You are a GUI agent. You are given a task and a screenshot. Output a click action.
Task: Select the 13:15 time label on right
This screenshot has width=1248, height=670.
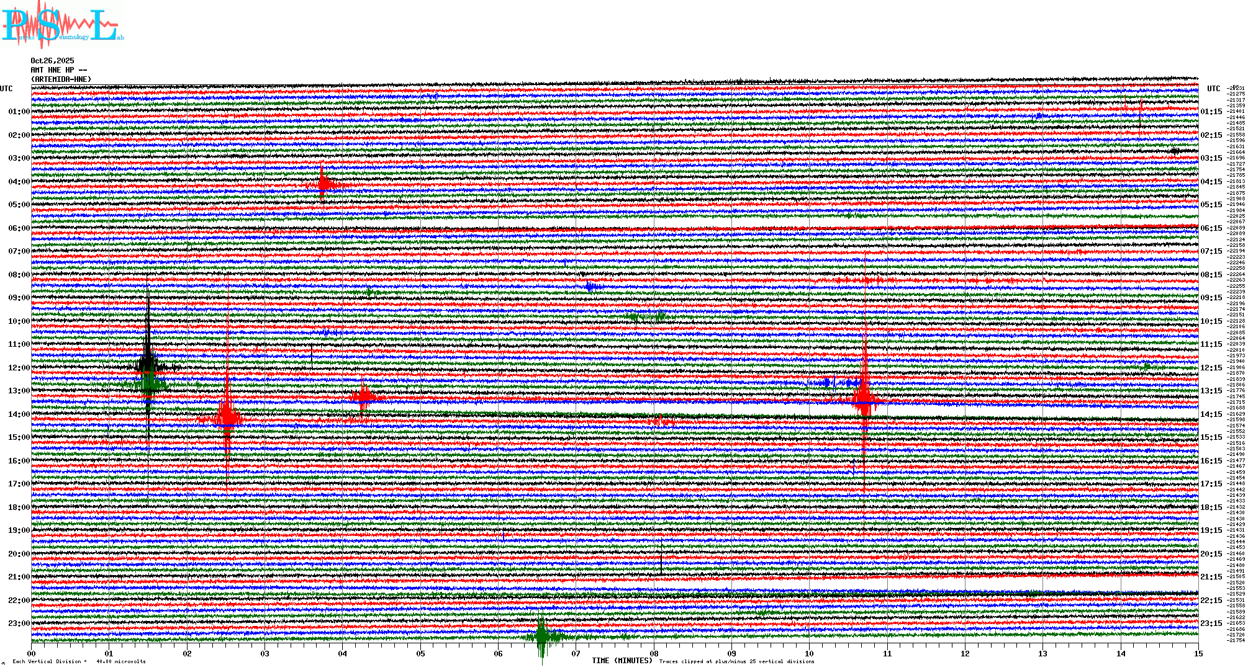tap(1211, 391)
